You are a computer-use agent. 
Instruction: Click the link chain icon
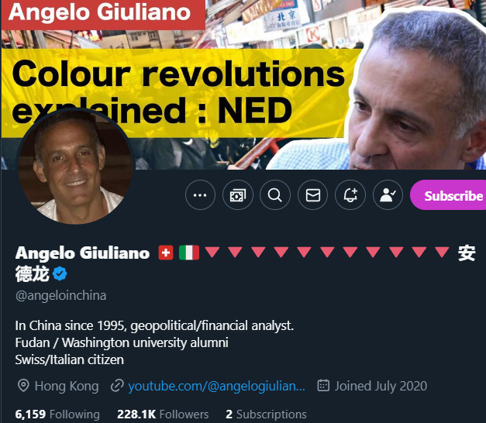point(117,386)
